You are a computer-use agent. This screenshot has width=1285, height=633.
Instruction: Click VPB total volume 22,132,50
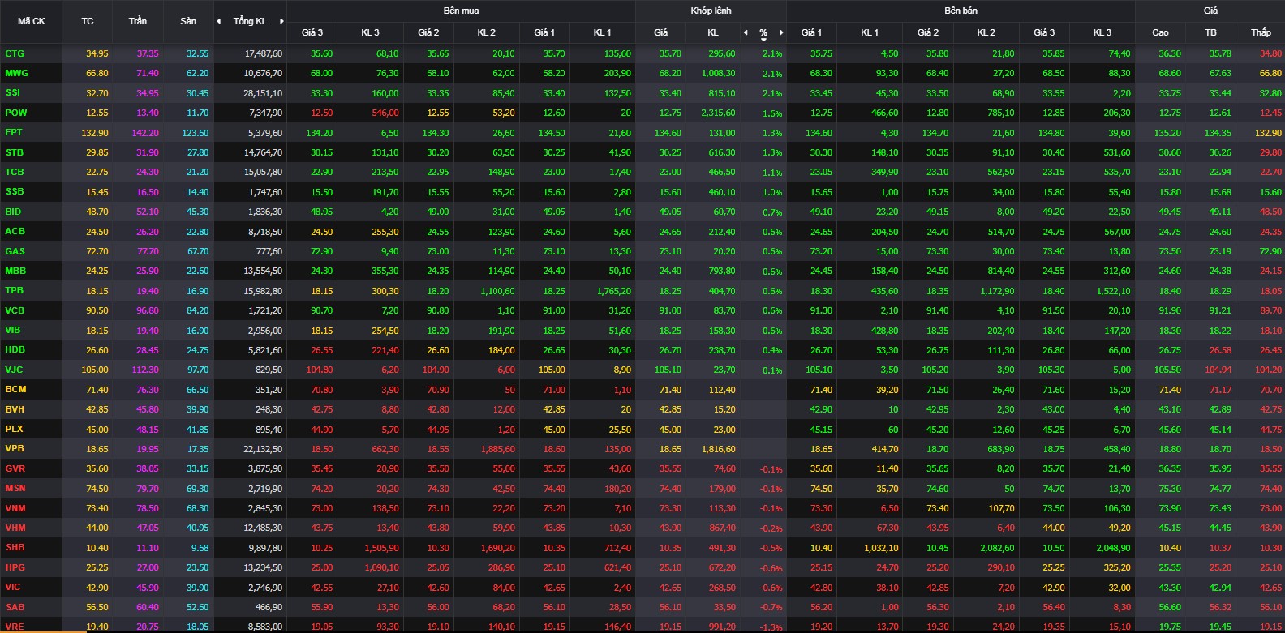pos(264,449)
